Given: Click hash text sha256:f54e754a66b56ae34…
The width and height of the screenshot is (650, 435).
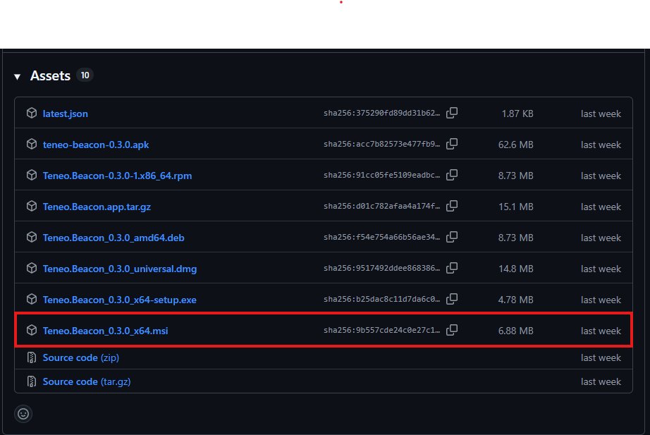Looking at the screenshot, I should tap(382, 237).
